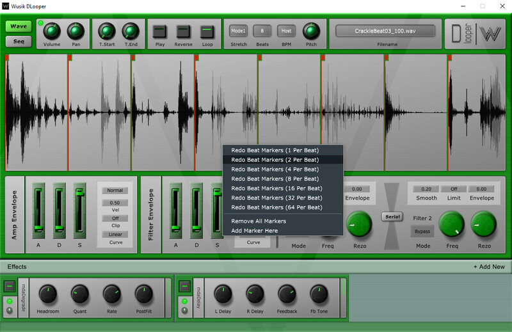Open the Amp Envelope Linear curve selector
The image size is (512, 332).
(x=115, y=234)
